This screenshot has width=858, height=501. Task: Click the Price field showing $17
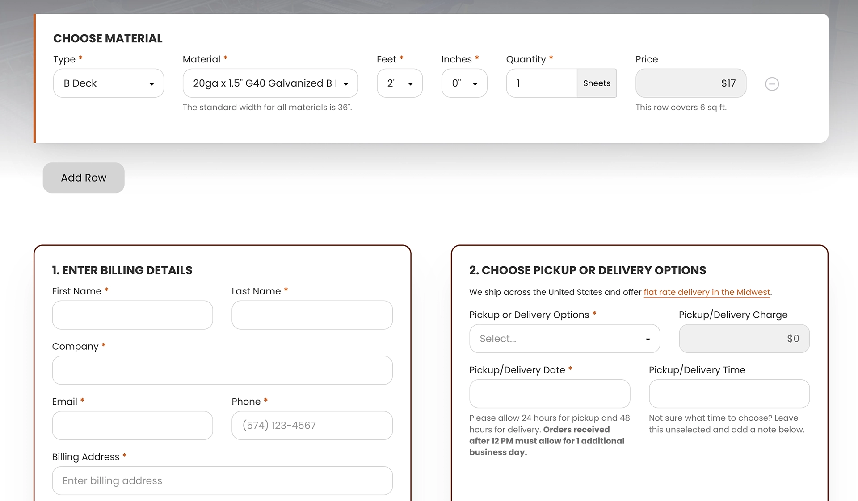click(x=690, y=83)
